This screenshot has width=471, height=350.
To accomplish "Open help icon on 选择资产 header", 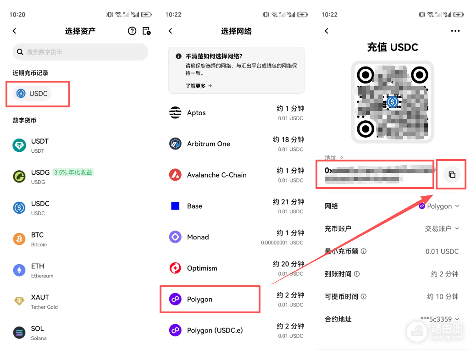I will (x=132, y=31).
